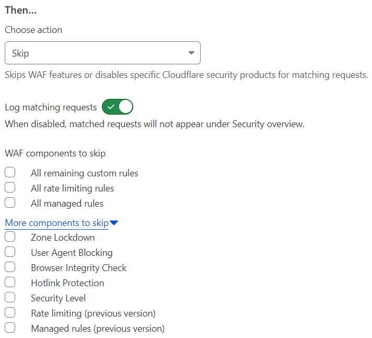Tick Browser Integrity Check checkbox
The width and height of the screenshot is (372, 338).
pyautogui.click(x=10, y=267)
